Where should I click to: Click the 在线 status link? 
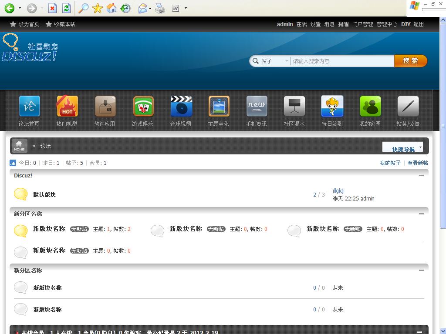pos(301,24)
